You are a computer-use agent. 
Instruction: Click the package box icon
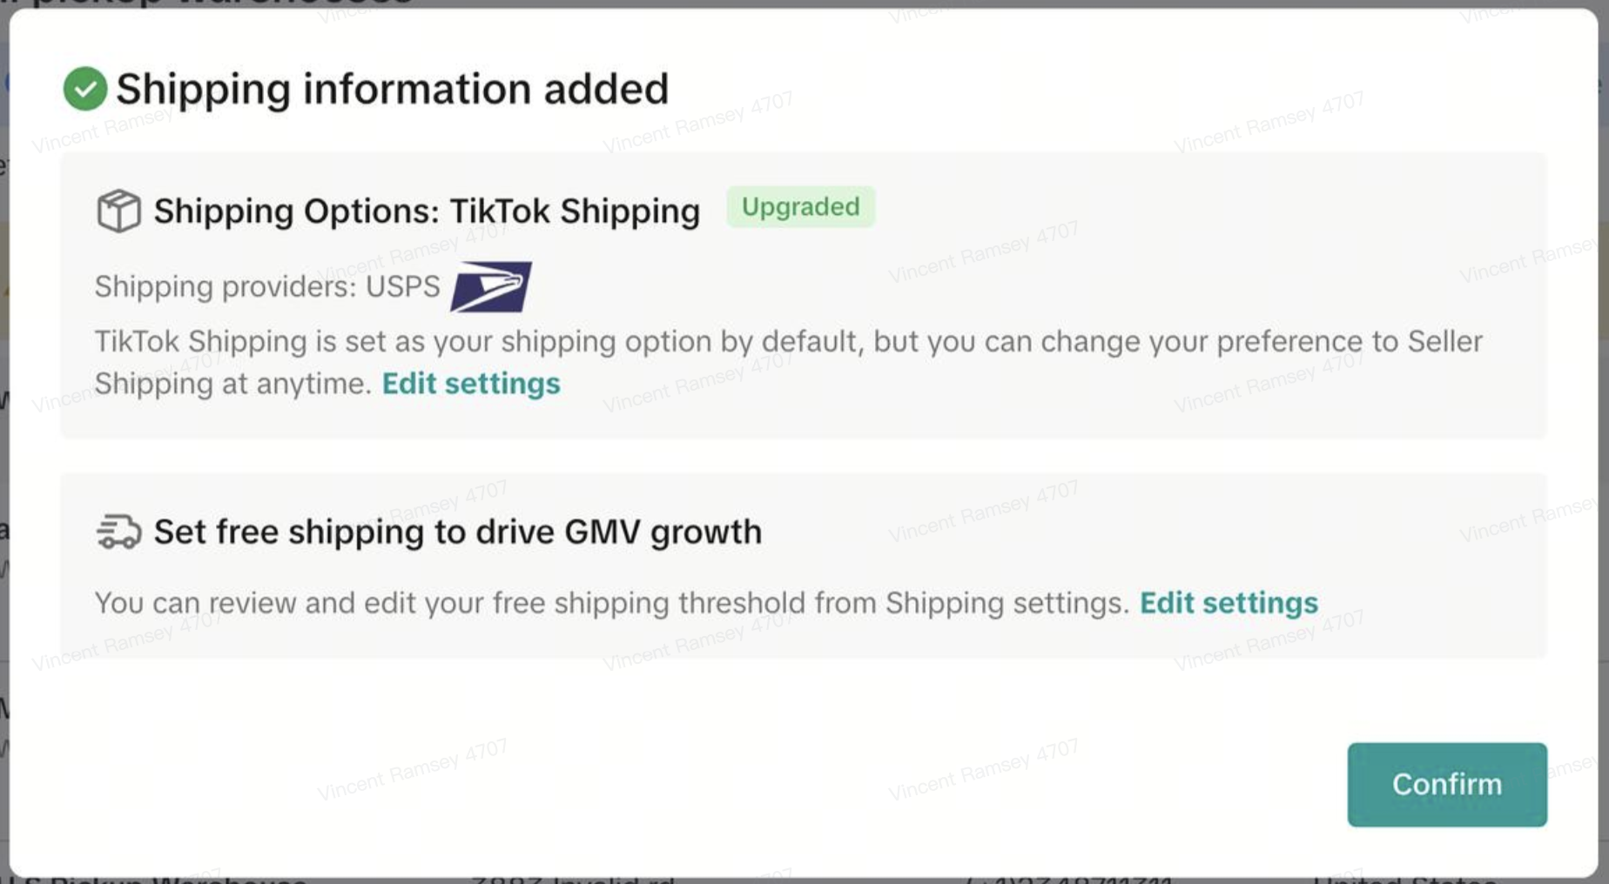coord(118,211)
